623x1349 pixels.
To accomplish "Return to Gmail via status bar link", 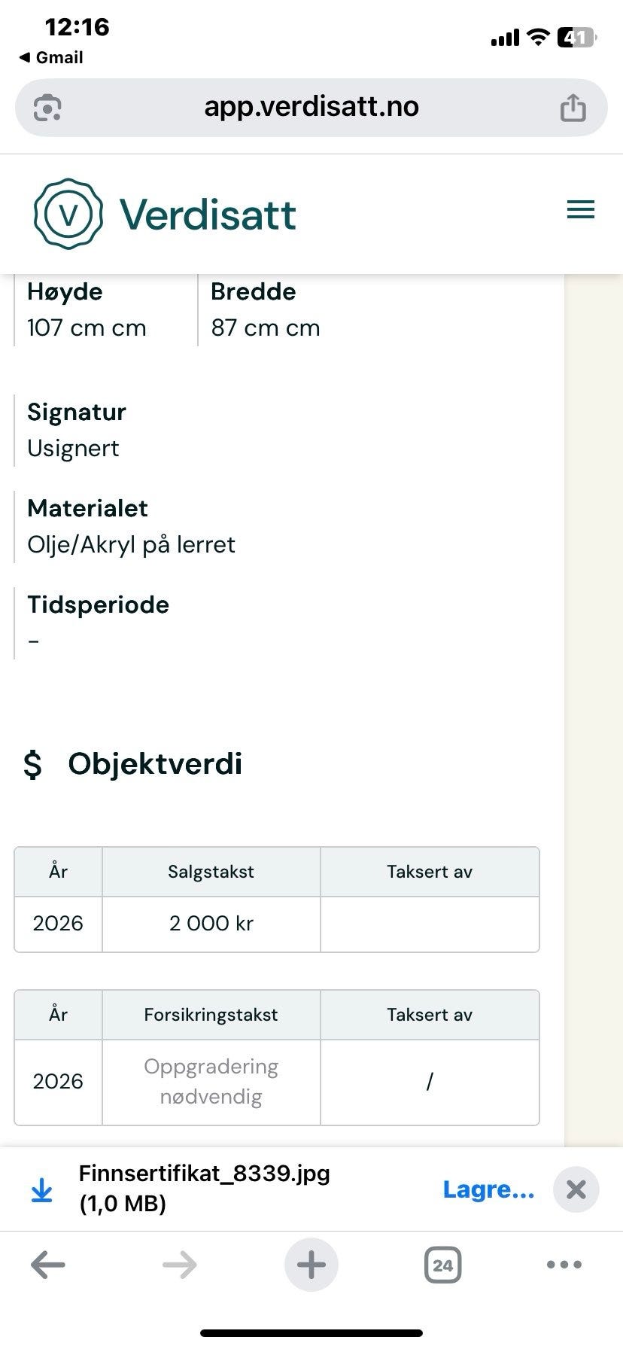I will click(51, 57).
